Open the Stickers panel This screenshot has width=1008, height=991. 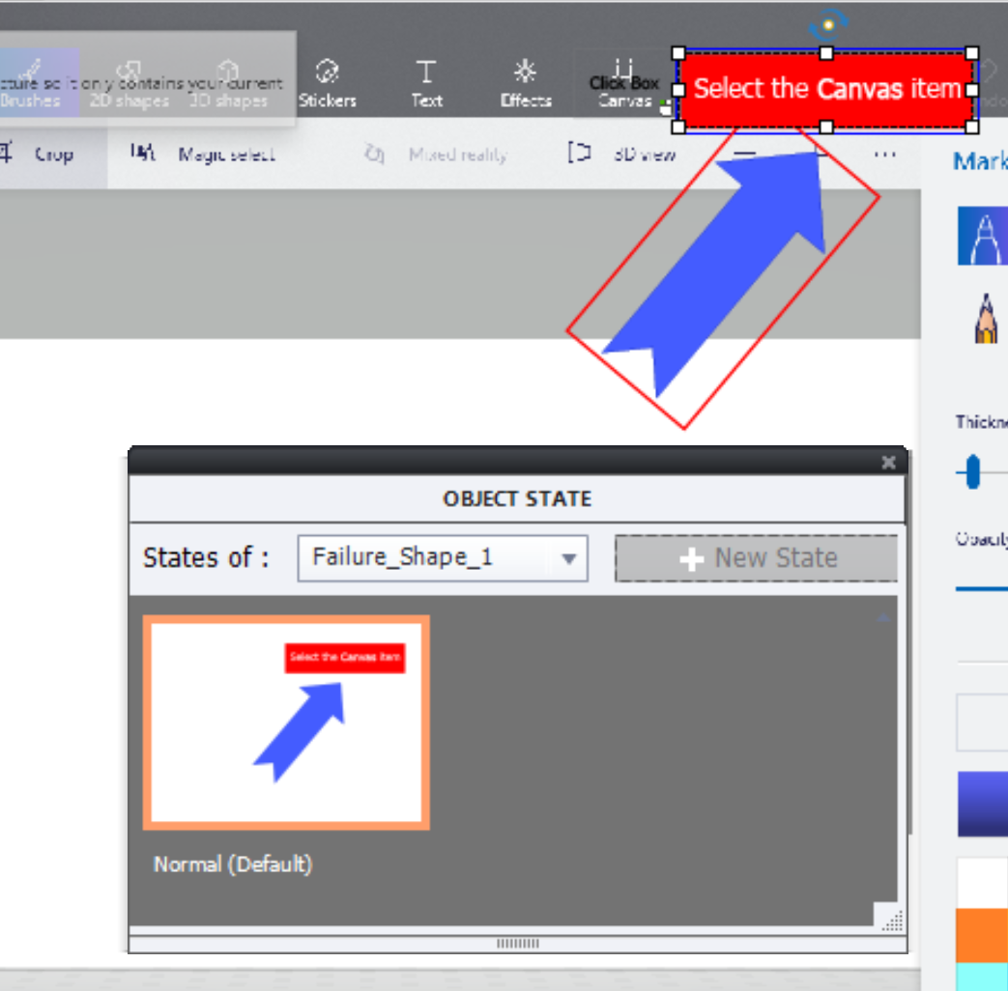[328, 82]
